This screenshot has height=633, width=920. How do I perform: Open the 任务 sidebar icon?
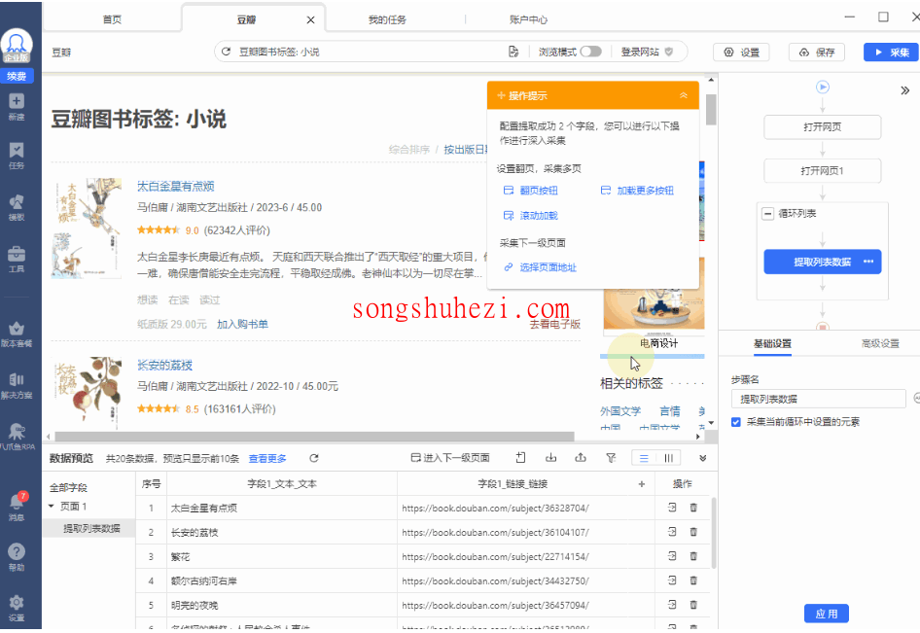pos(17,150)
